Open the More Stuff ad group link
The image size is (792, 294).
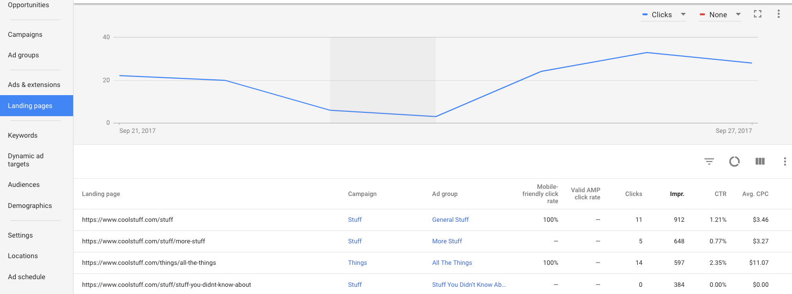coord(447,241)
